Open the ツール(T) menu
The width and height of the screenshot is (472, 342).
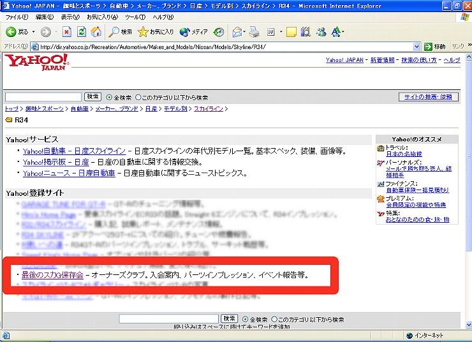135,17
